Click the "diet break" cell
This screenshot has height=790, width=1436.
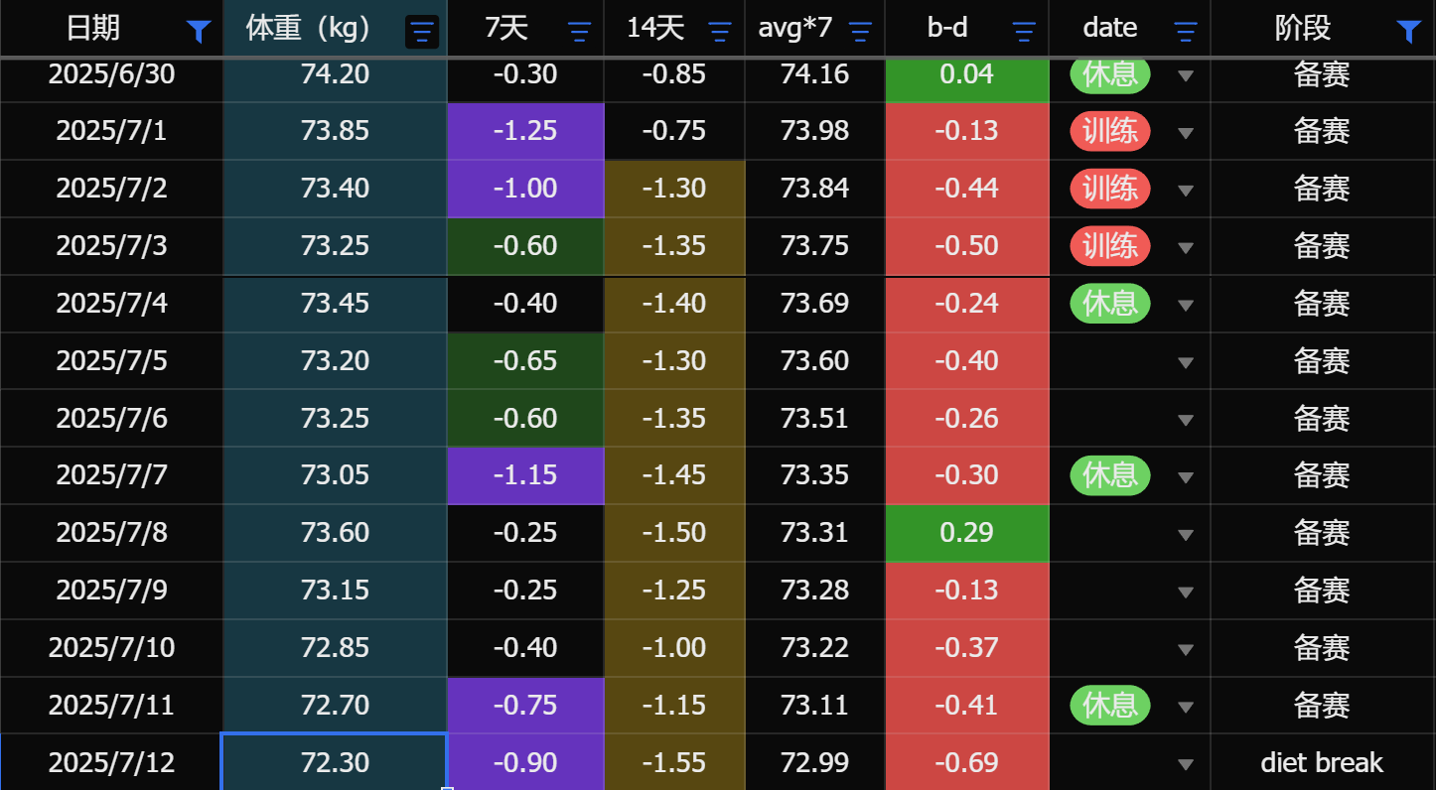click(x=1322, y=762)
